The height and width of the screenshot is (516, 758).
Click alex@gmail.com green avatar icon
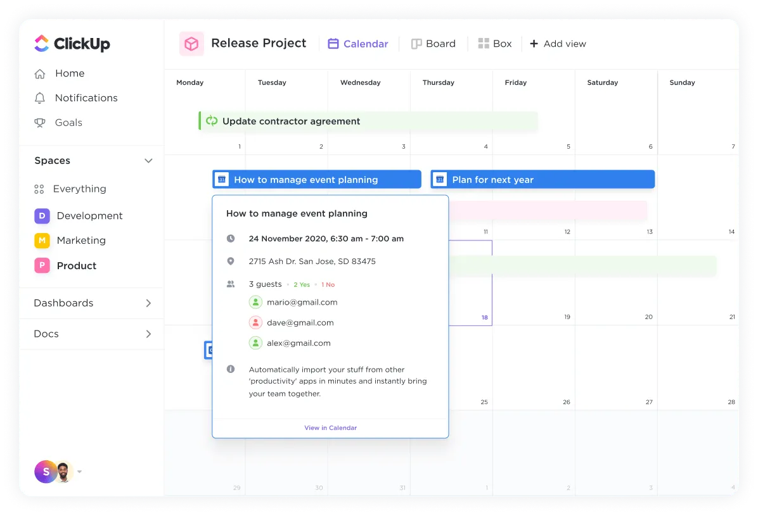click(255, 343)
